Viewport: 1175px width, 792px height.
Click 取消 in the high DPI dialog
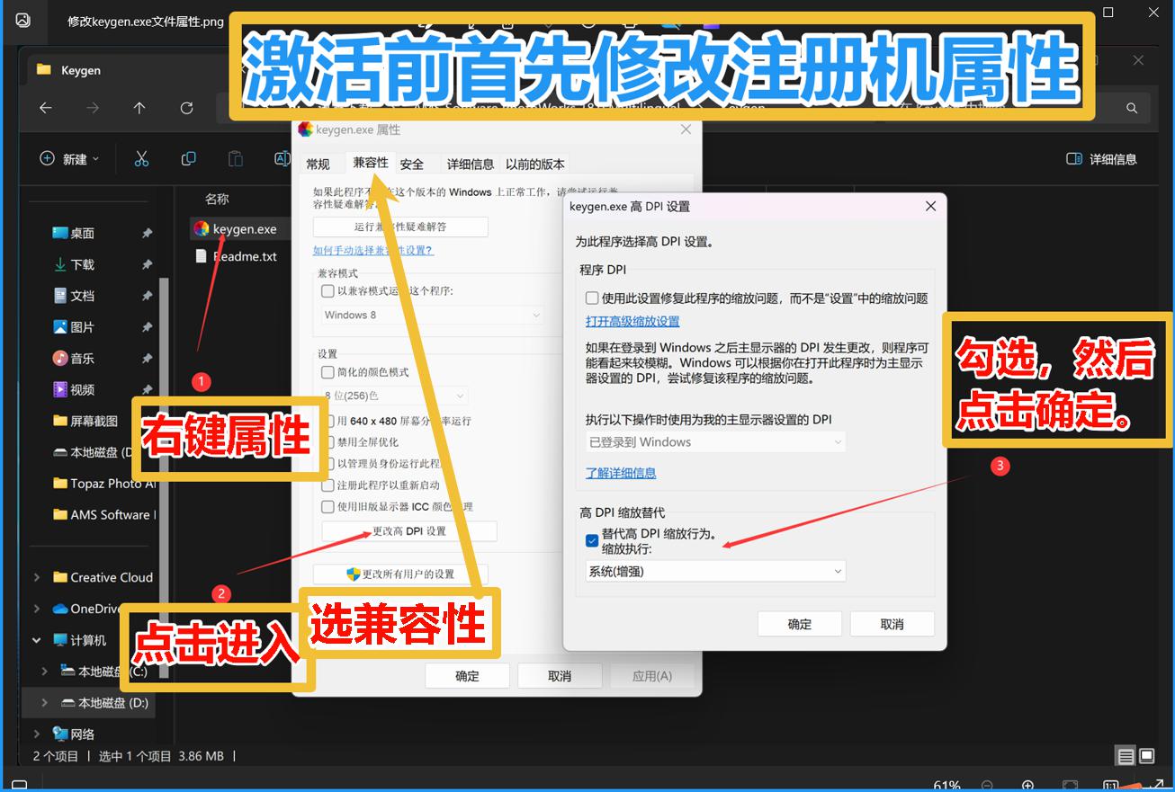[x=892, y=624]
